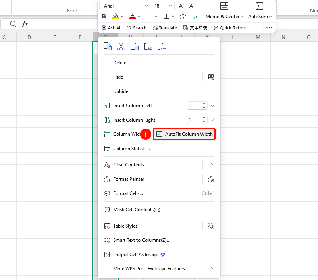Open the borders grid icon
318x280 pixels.
tap(166, 16)
